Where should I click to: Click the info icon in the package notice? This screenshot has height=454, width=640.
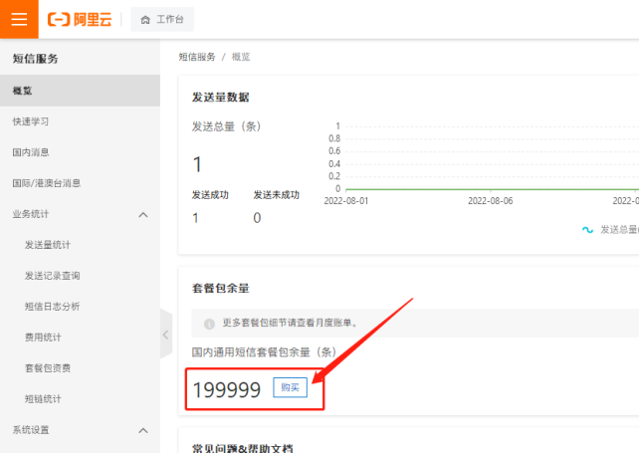click(209, 324)
